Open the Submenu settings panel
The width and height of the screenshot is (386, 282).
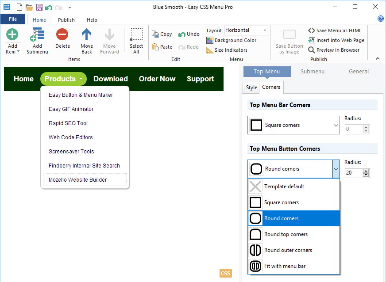(312, 72)
